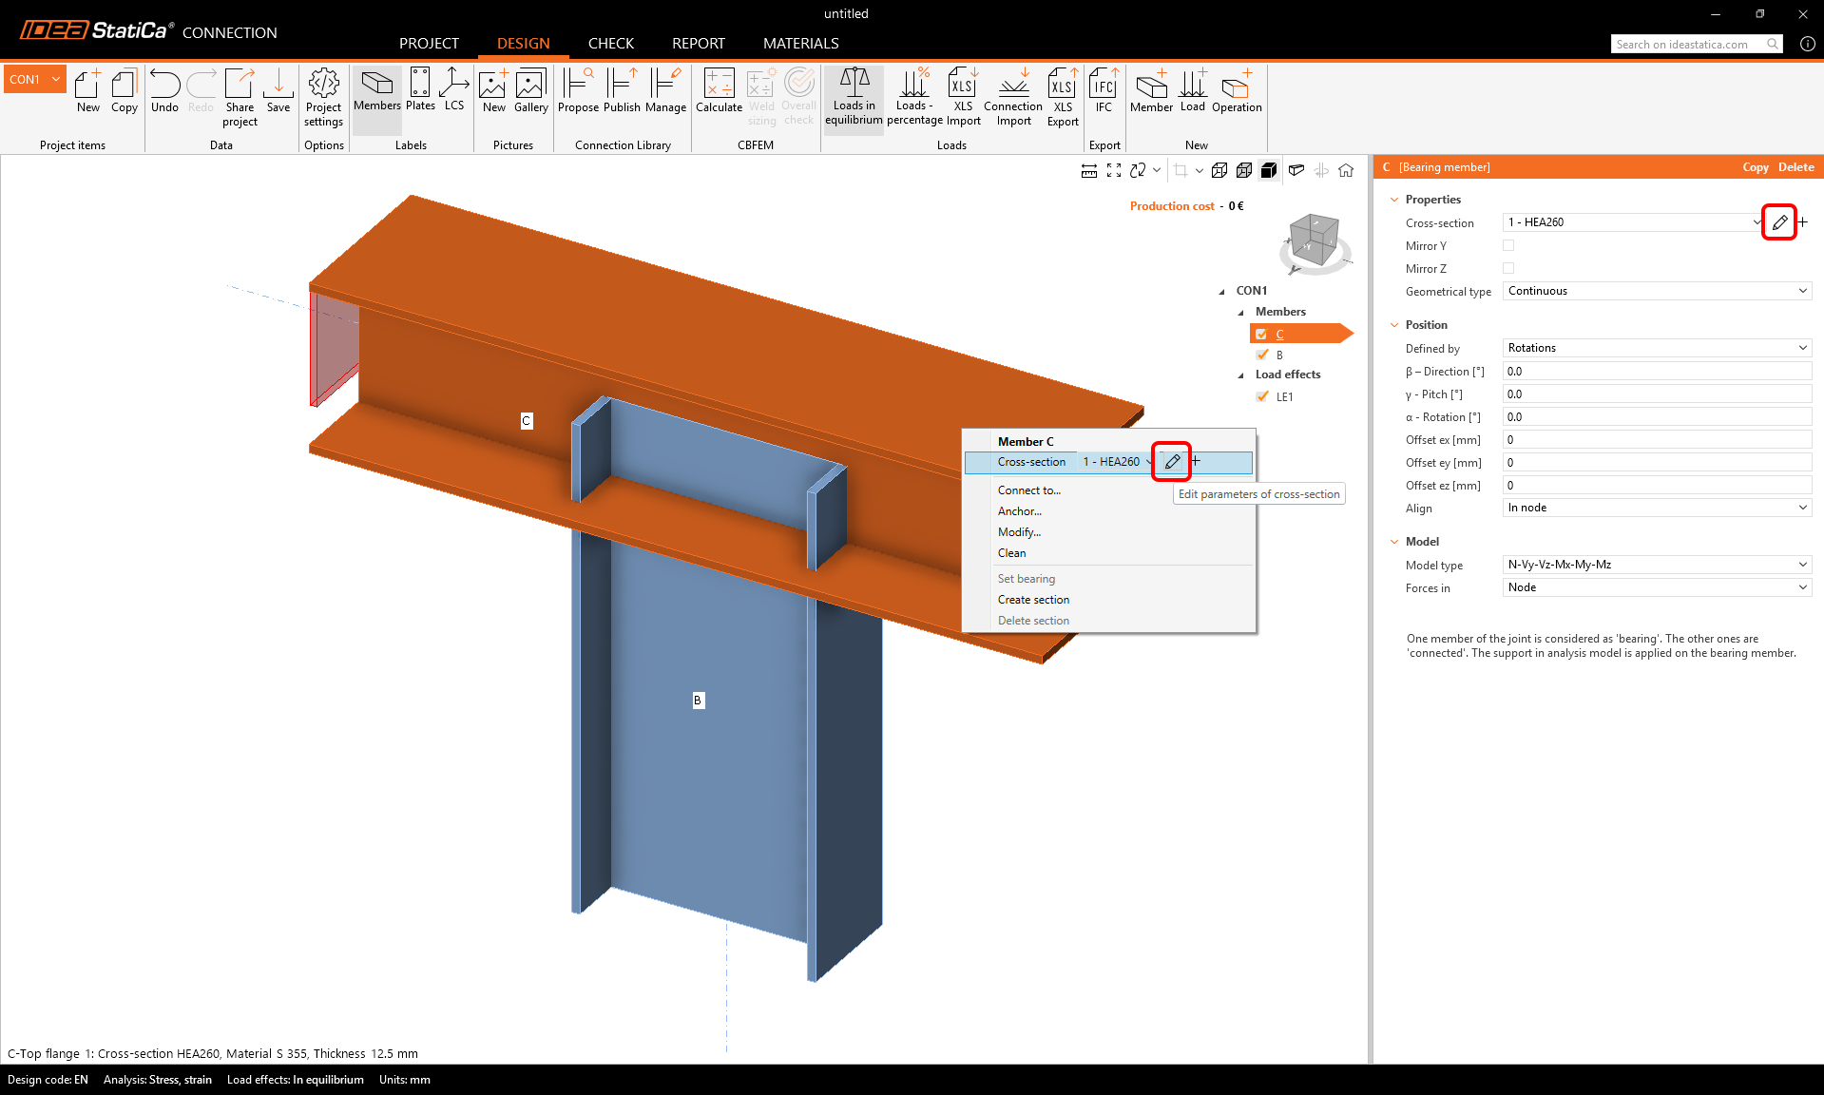Switch to the CHECK tab

[610, 44]
